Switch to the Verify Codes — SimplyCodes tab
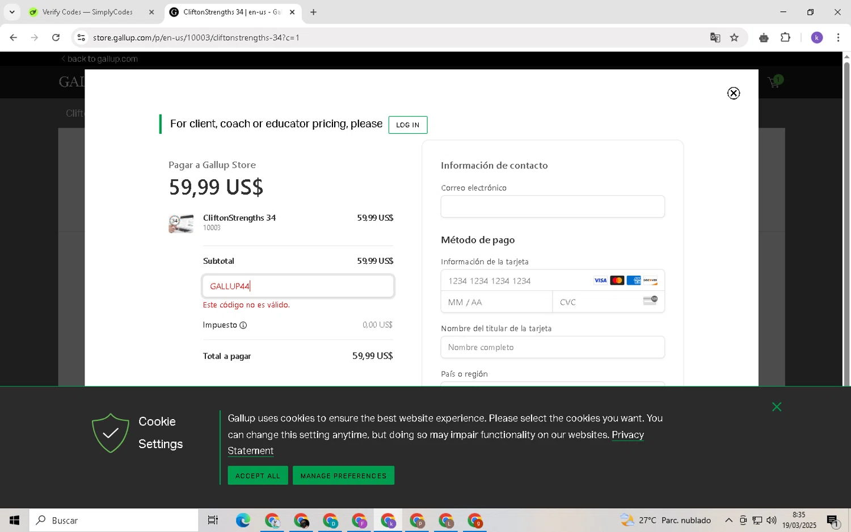The image size is (851, 532). pyautogui.click(x=88, y=12)
